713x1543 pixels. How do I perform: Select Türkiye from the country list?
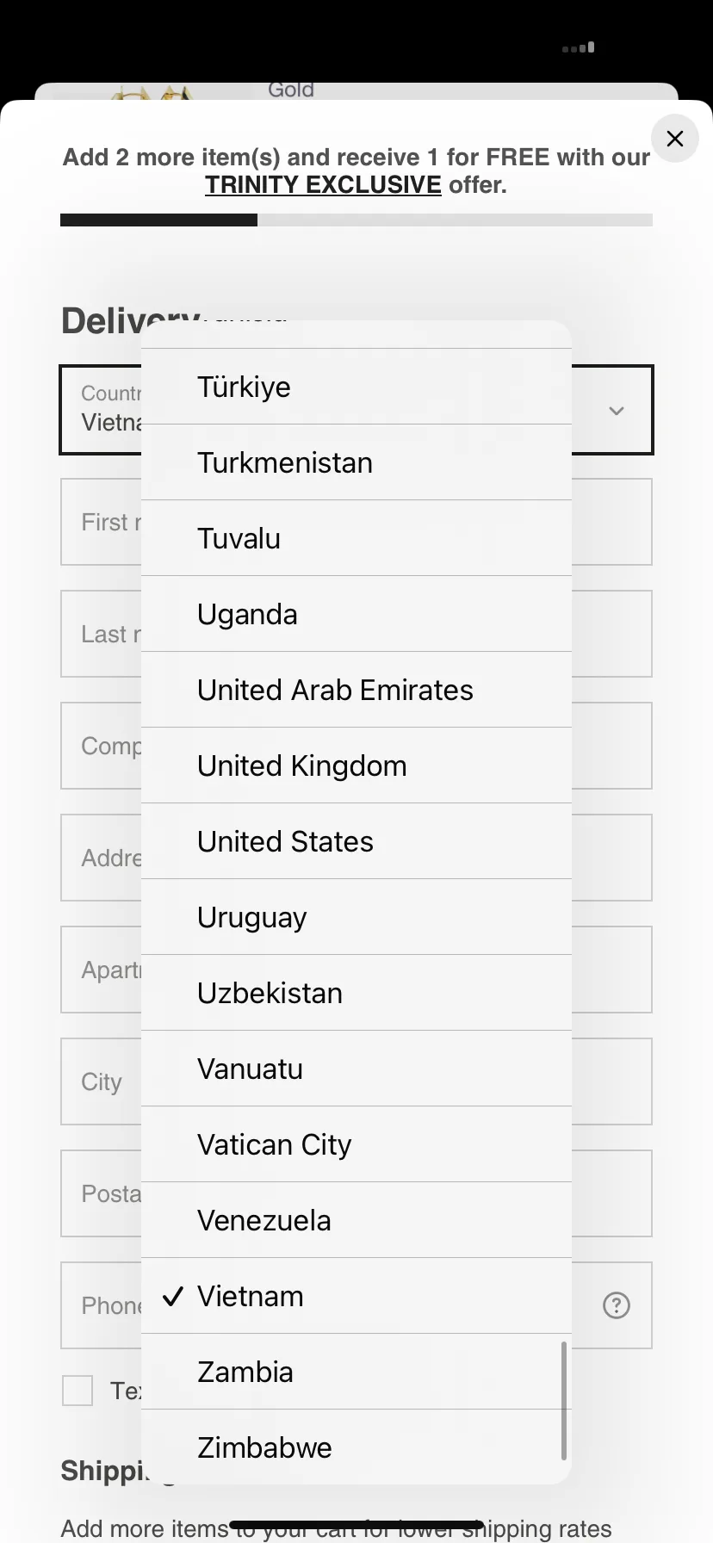[x=356, y=387]
